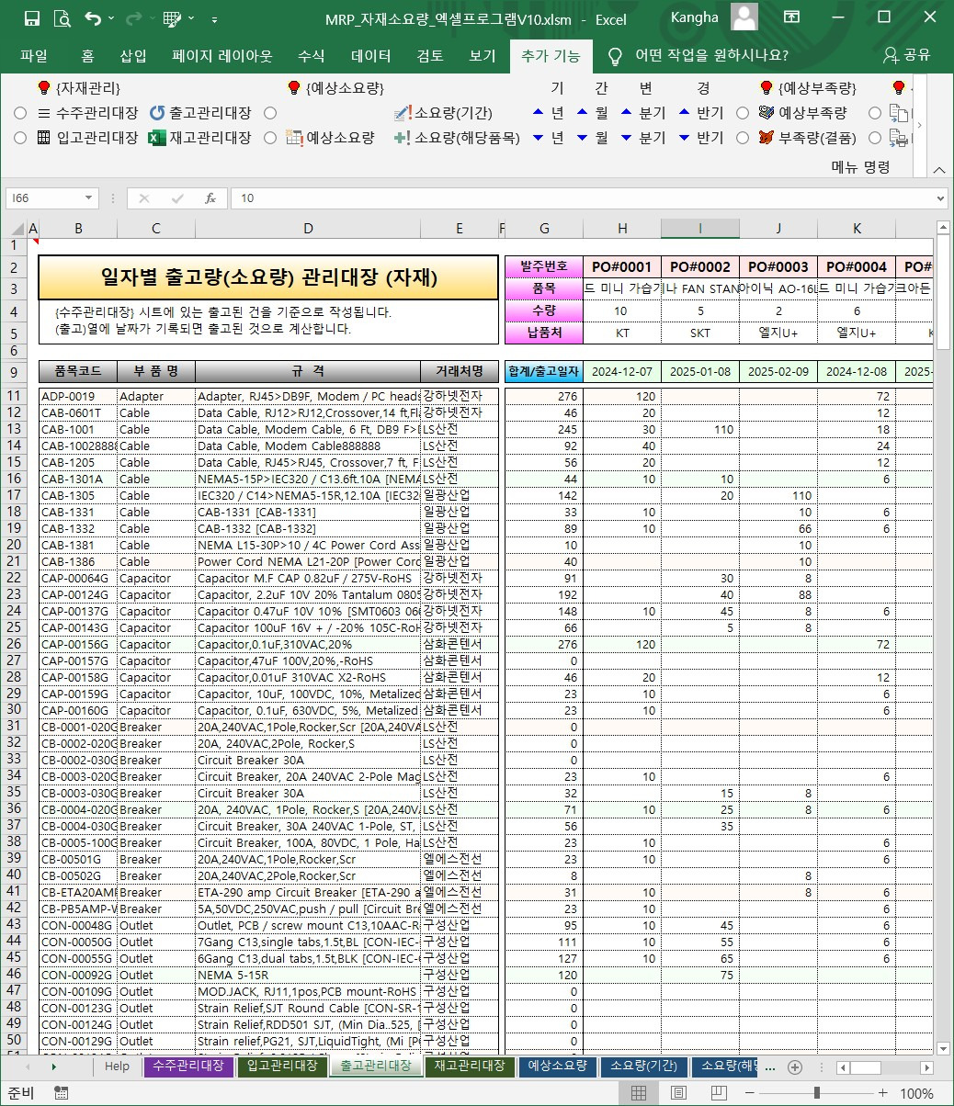954x1106 pixels.
Task: Click the Redo arrow icon
Action: coord(133,18)
